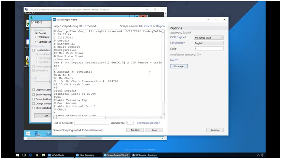
Task: Click remote desktop Start button
Action: [x=28, y=133]
